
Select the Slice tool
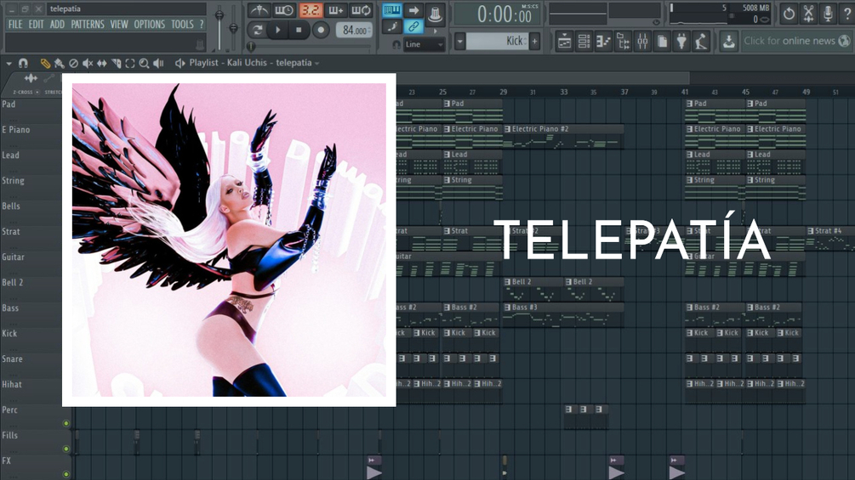pos(117,63)
